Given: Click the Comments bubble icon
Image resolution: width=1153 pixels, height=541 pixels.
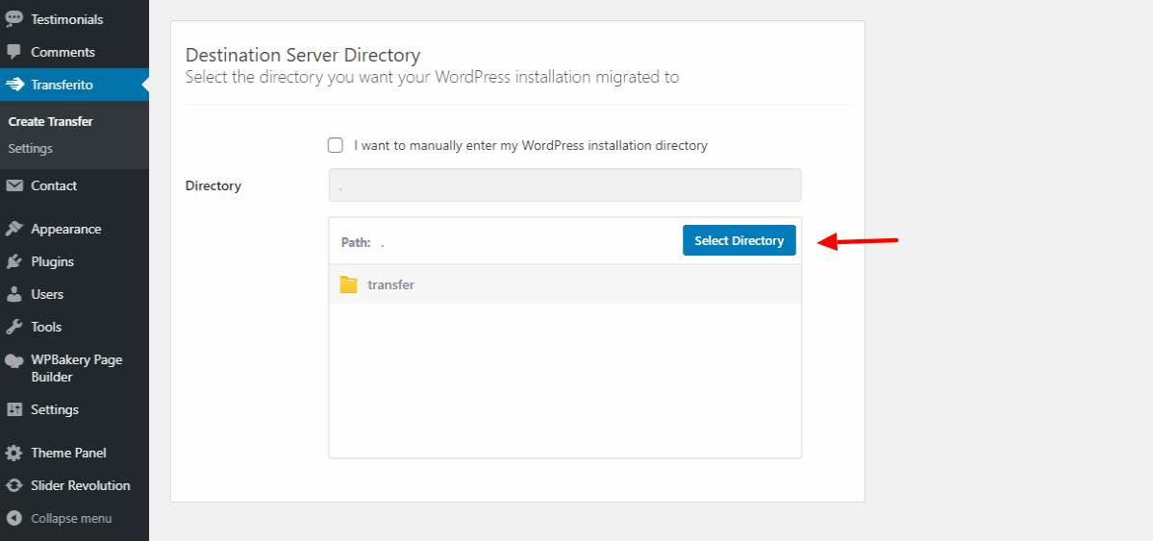Looking at the screenshot, I should click(14, 52).
